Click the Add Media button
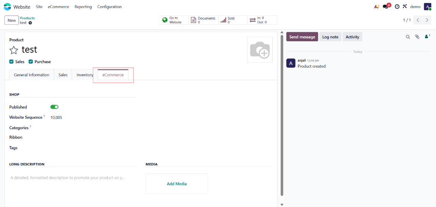Screen dimensions: 436x207 click(x=177, y=184)
